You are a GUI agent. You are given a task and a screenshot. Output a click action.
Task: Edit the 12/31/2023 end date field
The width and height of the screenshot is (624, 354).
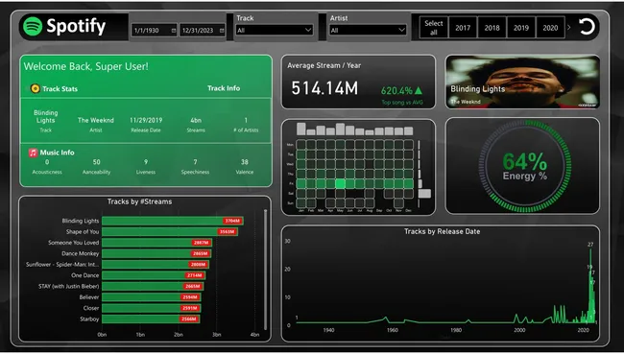tap(203, 31)
